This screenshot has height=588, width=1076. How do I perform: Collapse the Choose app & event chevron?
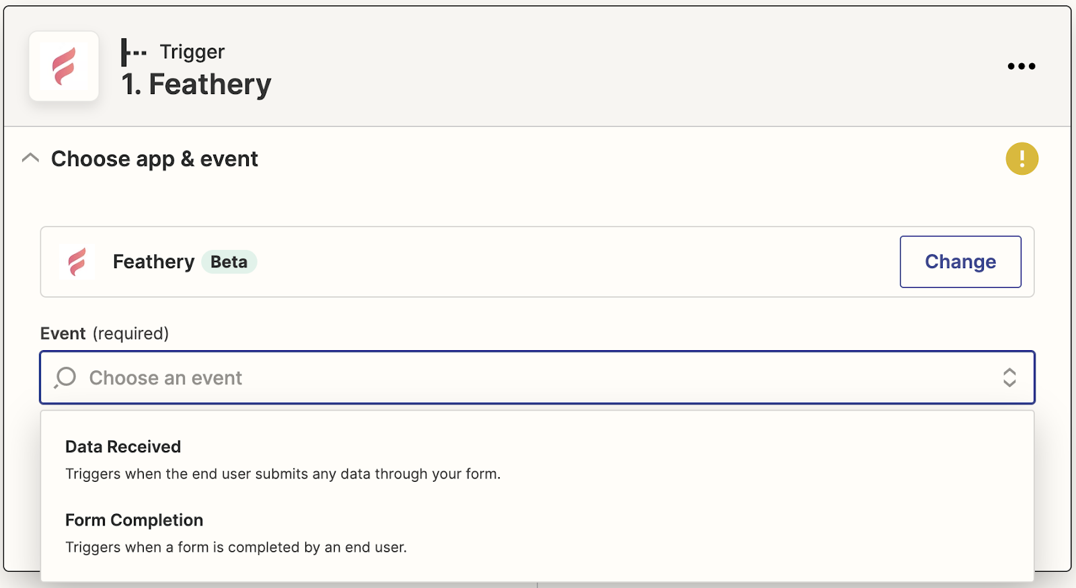[x=30, y=159]
